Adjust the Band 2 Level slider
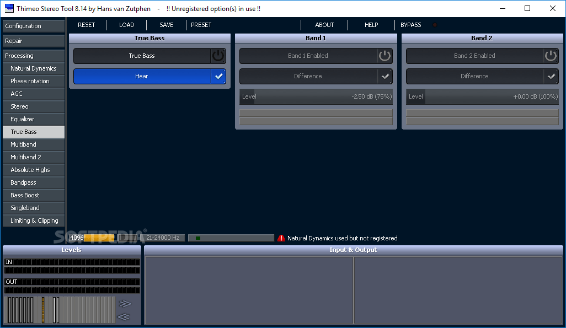 pyautogui.click(x=482, y=96)
